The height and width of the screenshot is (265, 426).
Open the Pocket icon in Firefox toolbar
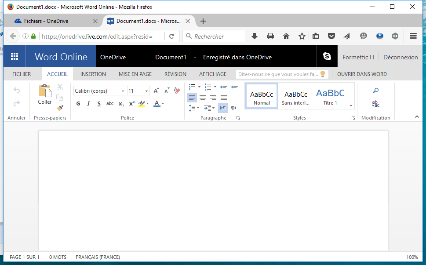tap(331, 36)
